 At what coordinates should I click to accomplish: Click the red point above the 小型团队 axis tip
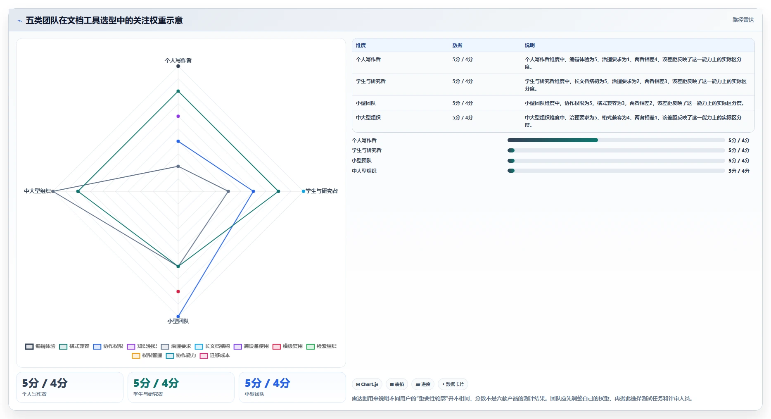click(x=178, y=291)
